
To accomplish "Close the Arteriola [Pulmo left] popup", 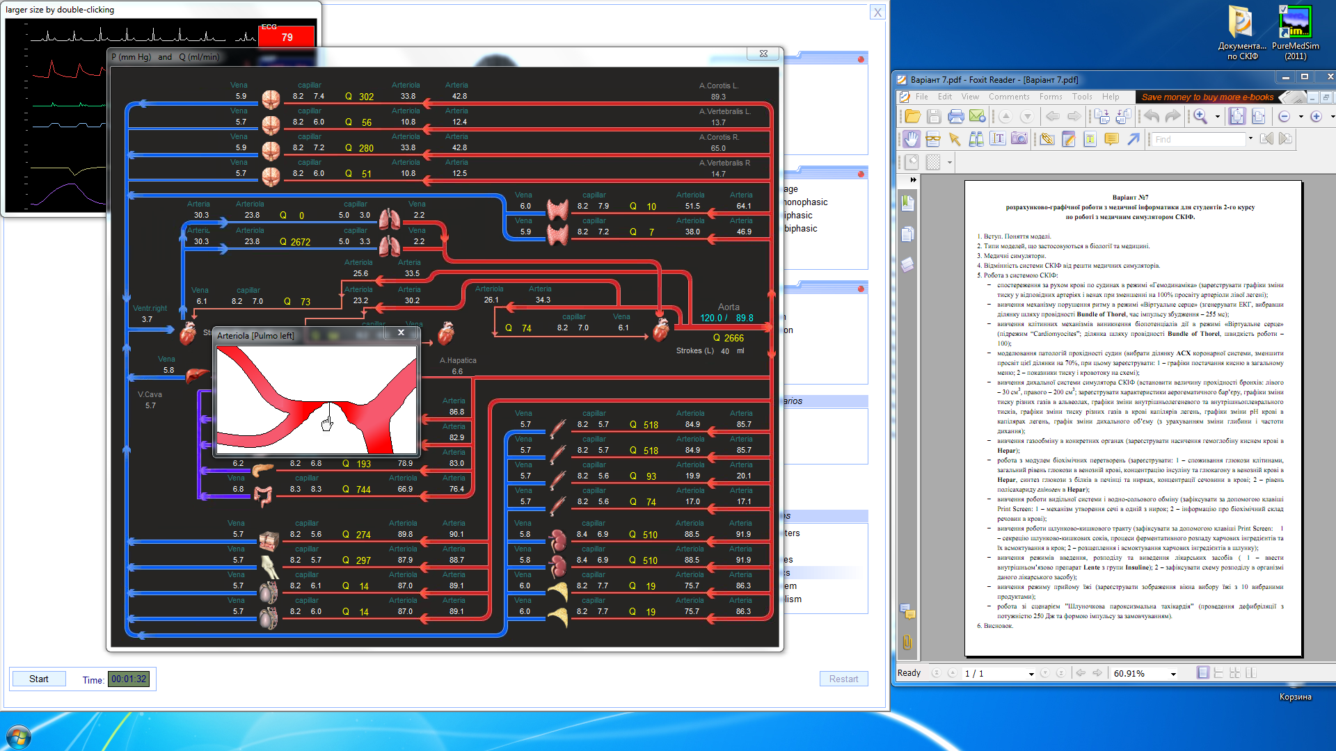I will pyautogui.click(x=401, y=333).
